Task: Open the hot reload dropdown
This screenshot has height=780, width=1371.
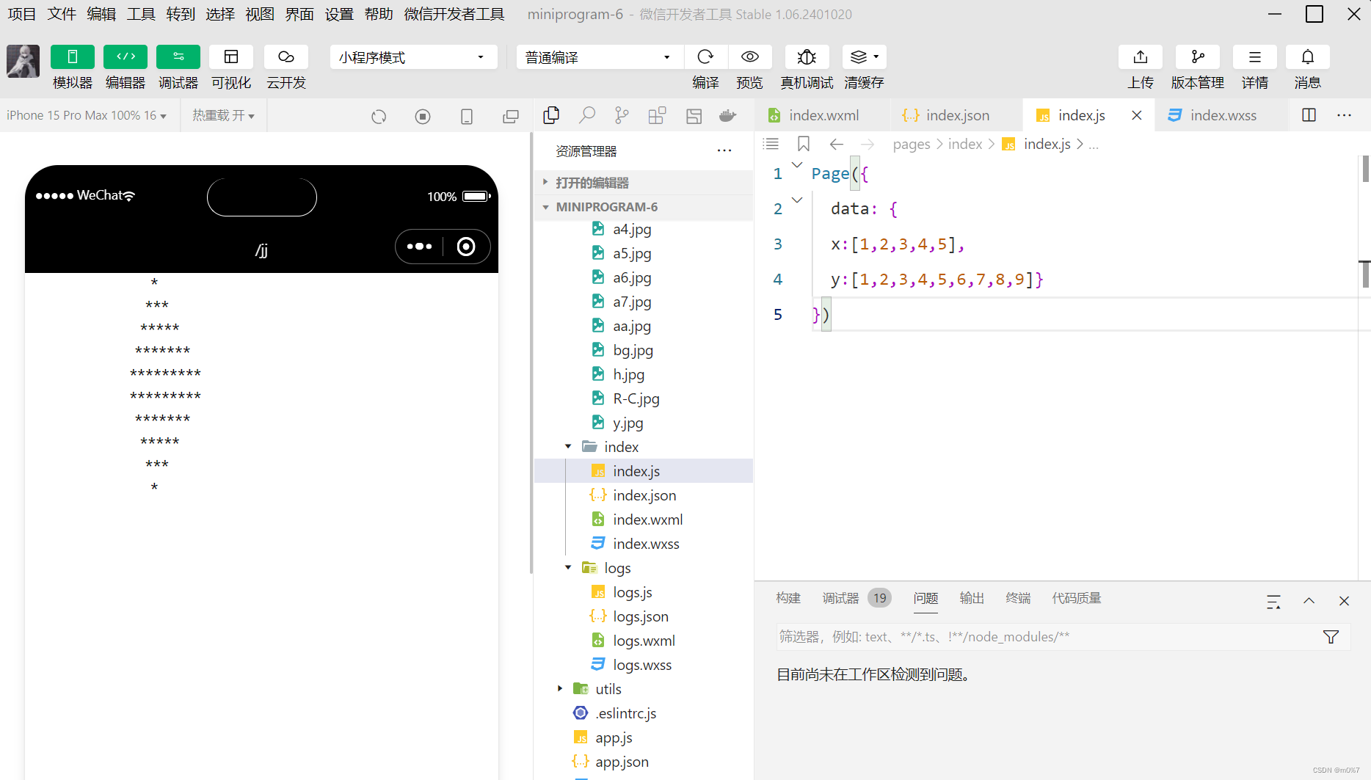Action: [x=223, y=116]
